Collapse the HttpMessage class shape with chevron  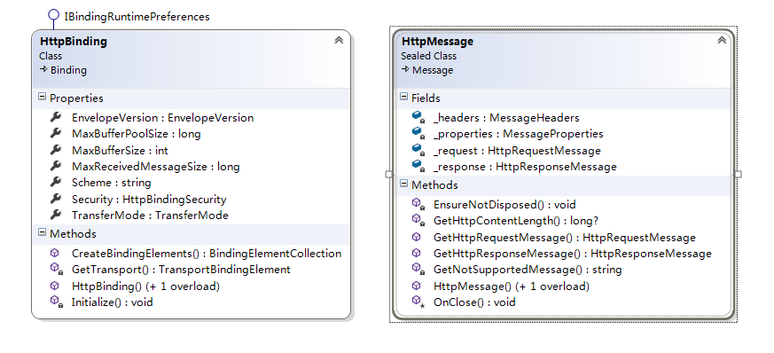pos(722,41)
